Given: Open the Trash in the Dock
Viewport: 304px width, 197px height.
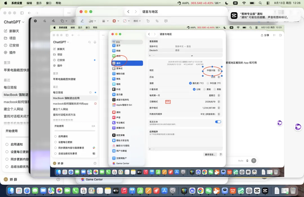Looking at the screenshot, I should (x=293, y=191).
